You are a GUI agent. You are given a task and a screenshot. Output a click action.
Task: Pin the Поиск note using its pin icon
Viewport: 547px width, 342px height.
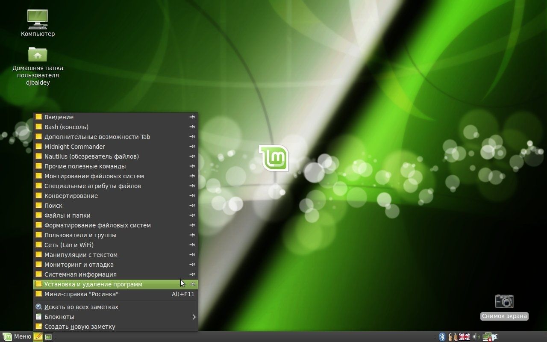(x=192, y=206)
